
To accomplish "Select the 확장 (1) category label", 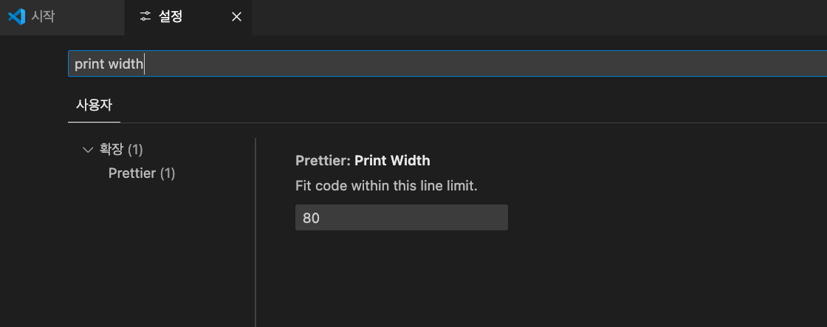I will pos(112,150).
